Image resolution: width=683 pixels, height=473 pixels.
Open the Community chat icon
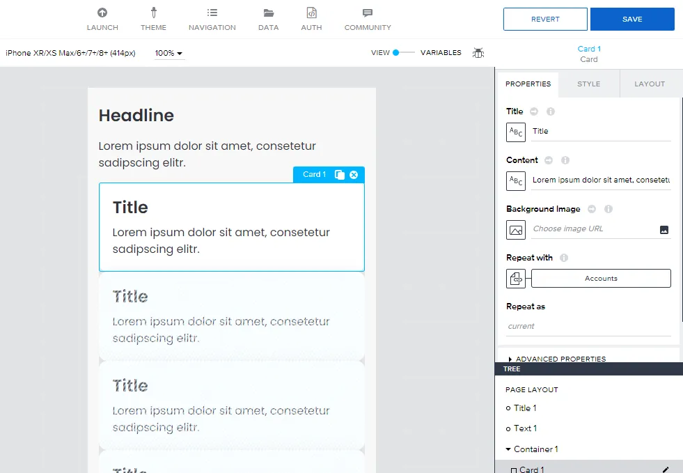[368, 13]
